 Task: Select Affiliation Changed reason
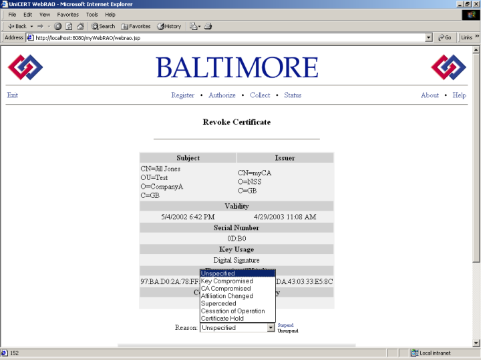click(x=238, y=296)
